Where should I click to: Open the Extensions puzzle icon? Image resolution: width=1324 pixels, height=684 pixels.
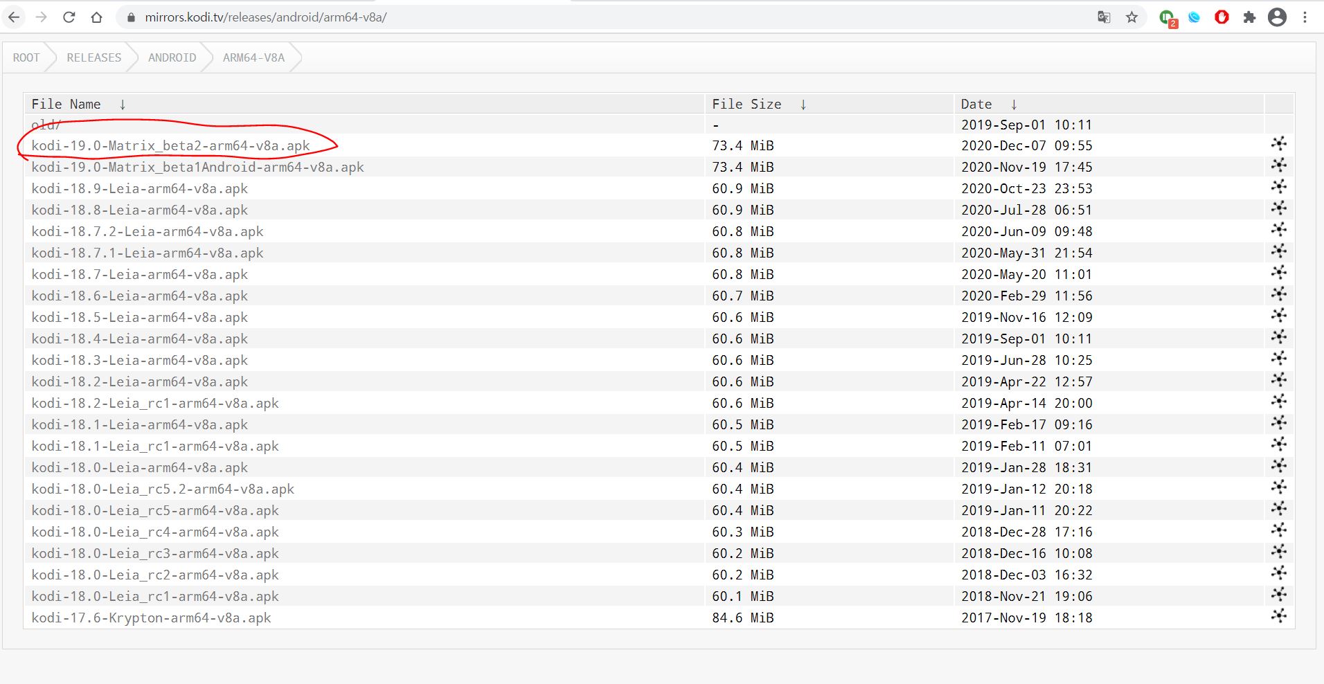[1249, 17]
